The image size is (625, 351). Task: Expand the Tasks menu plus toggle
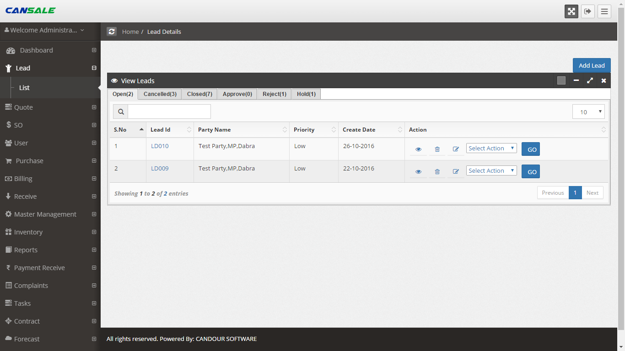[94, 303]
